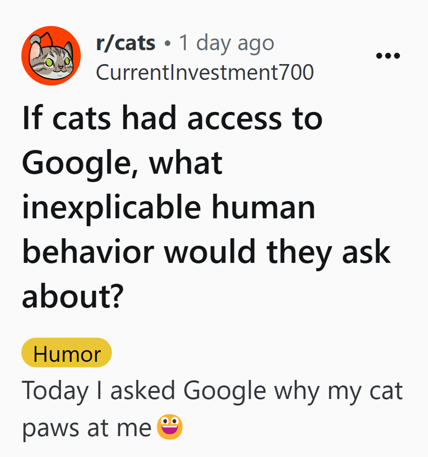Open the r/cats community avatar

(51, 56)
